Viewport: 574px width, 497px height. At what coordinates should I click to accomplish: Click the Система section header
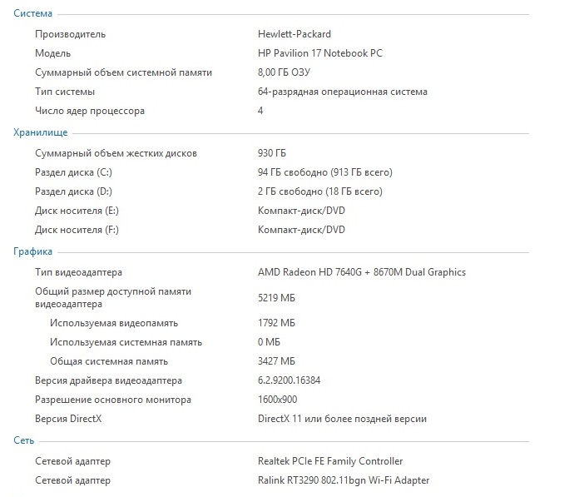(x=32, y=13)
